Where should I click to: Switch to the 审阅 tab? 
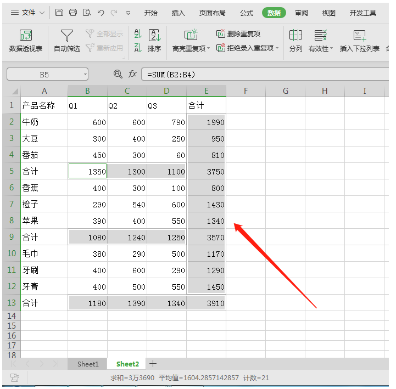coord(302,13)
